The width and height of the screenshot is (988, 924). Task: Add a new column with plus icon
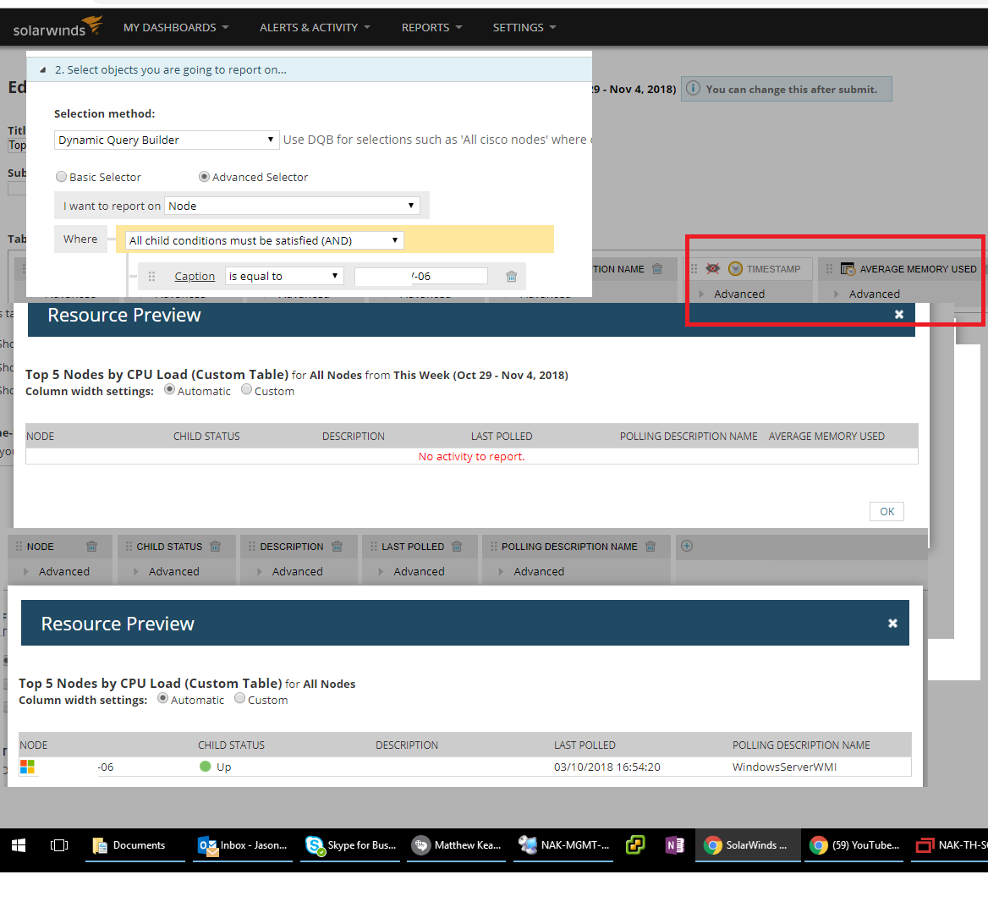click(687, 546)
